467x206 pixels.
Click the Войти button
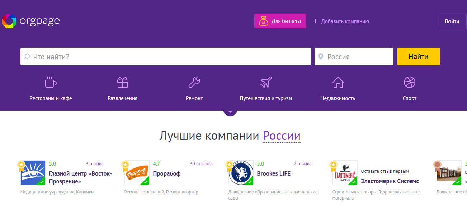click(x=452, y=21)
